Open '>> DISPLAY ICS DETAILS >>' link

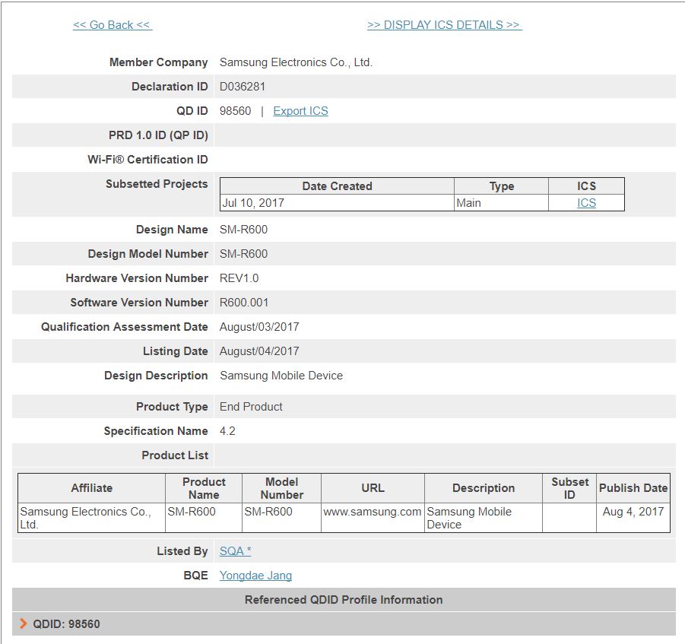pos(444,25)
